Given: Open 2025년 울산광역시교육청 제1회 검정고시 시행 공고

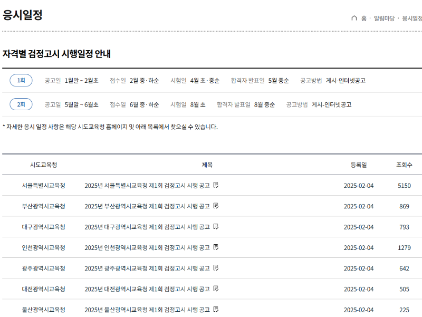Looking at the screenshot, I should 147,310.
